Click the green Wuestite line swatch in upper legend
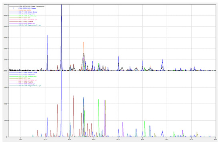220x145 pixels. [x=14, y=16]
